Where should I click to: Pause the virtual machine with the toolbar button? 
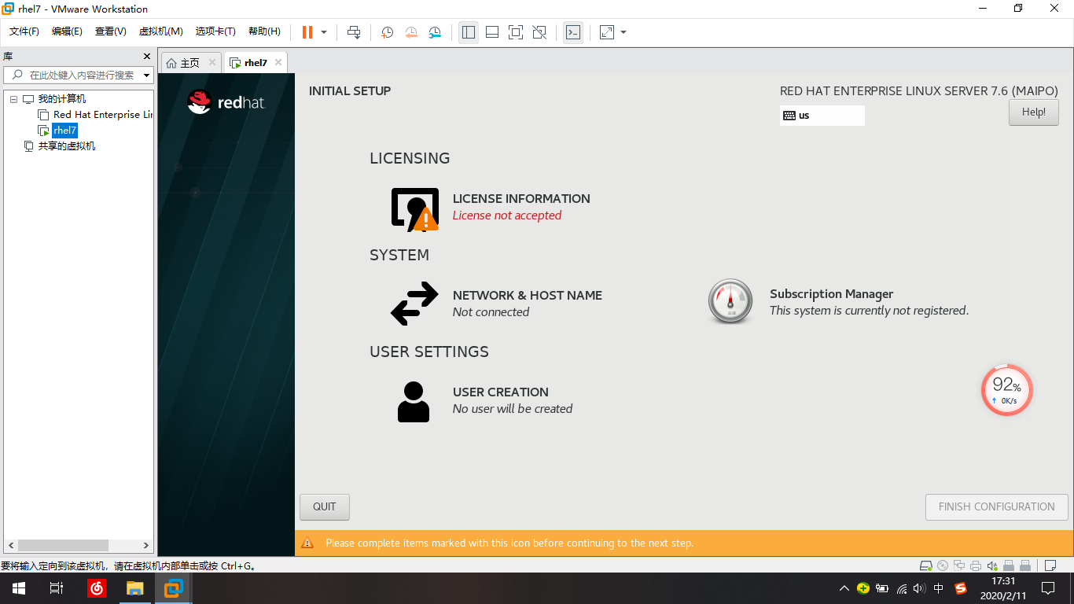click(307, 32)
